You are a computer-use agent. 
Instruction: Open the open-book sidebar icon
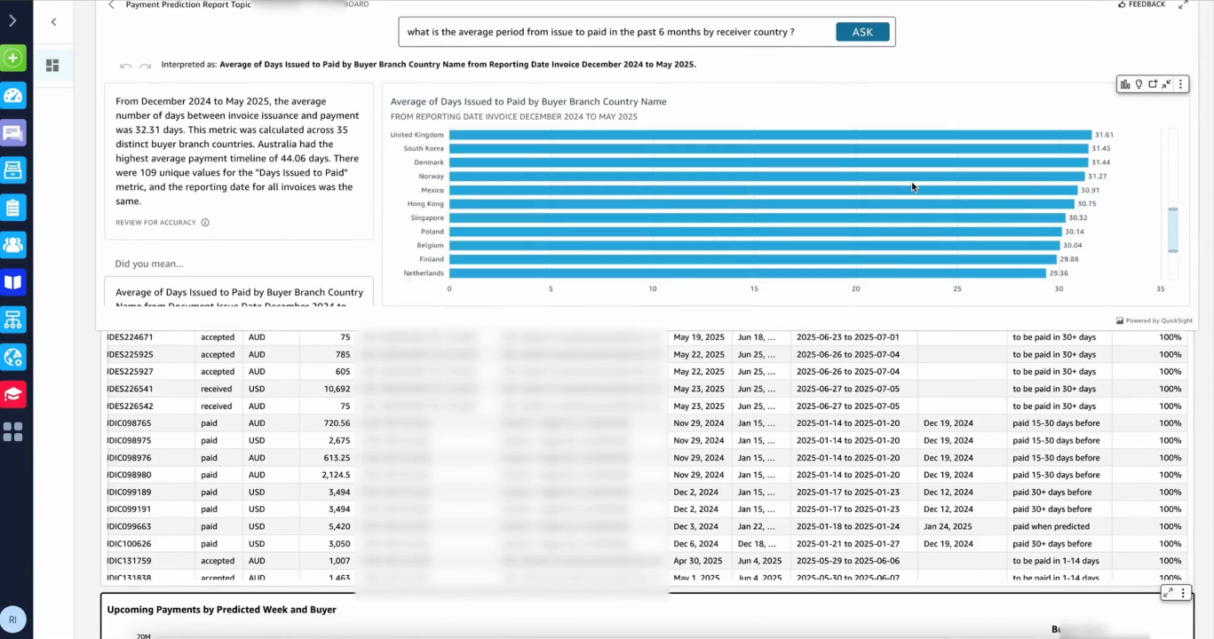13,282
